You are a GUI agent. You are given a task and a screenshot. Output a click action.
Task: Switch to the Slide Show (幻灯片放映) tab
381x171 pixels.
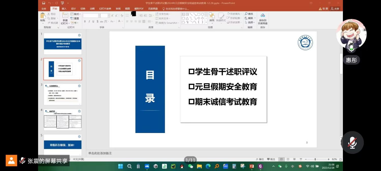[105, 9]
